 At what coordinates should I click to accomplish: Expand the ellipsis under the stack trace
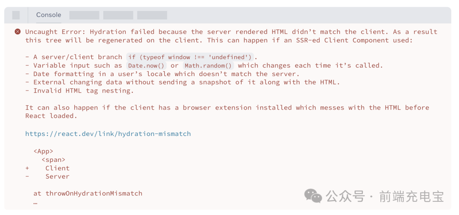35,202
